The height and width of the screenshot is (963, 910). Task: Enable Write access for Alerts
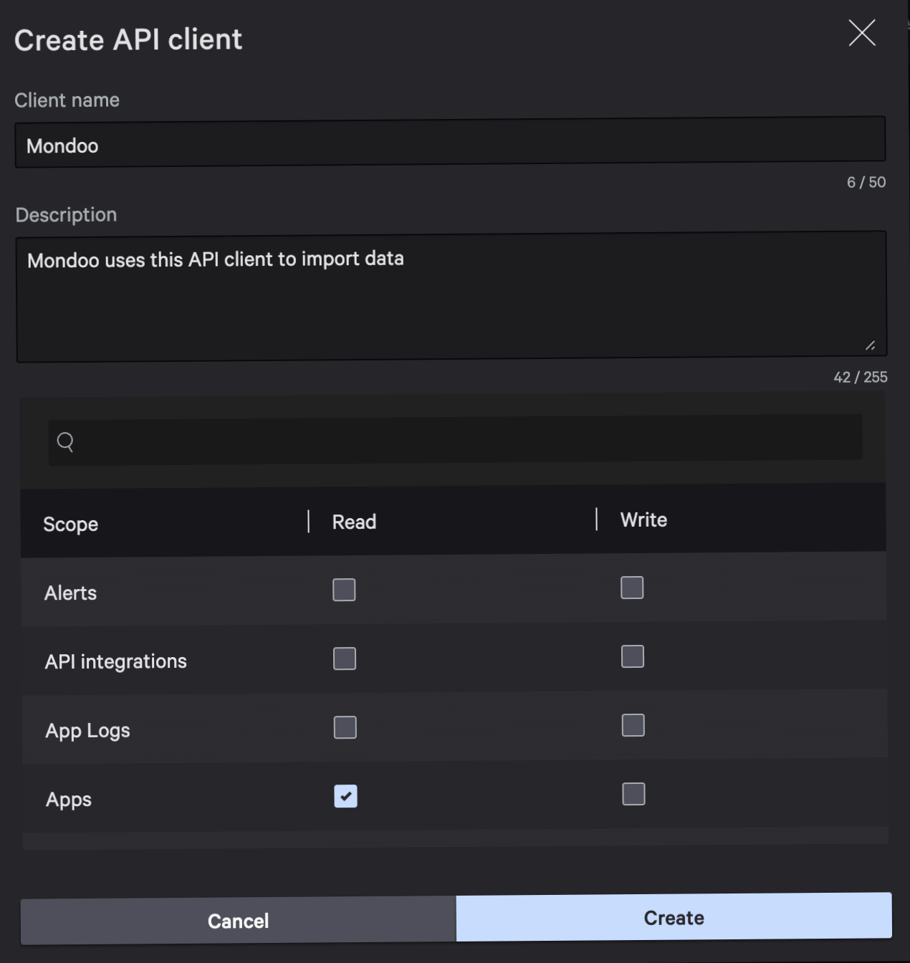632,588
